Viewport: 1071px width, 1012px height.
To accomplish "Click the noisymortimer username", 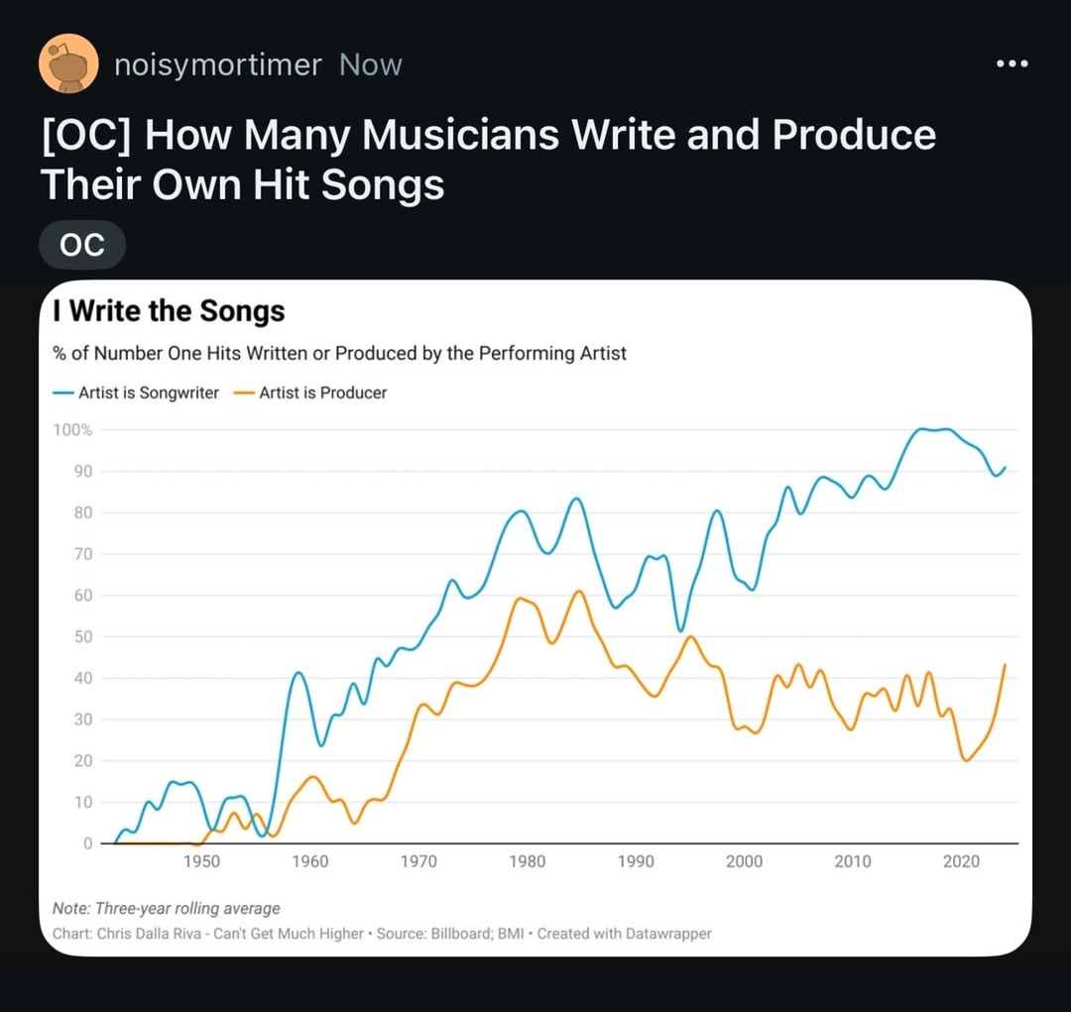I will pos(218,64).
